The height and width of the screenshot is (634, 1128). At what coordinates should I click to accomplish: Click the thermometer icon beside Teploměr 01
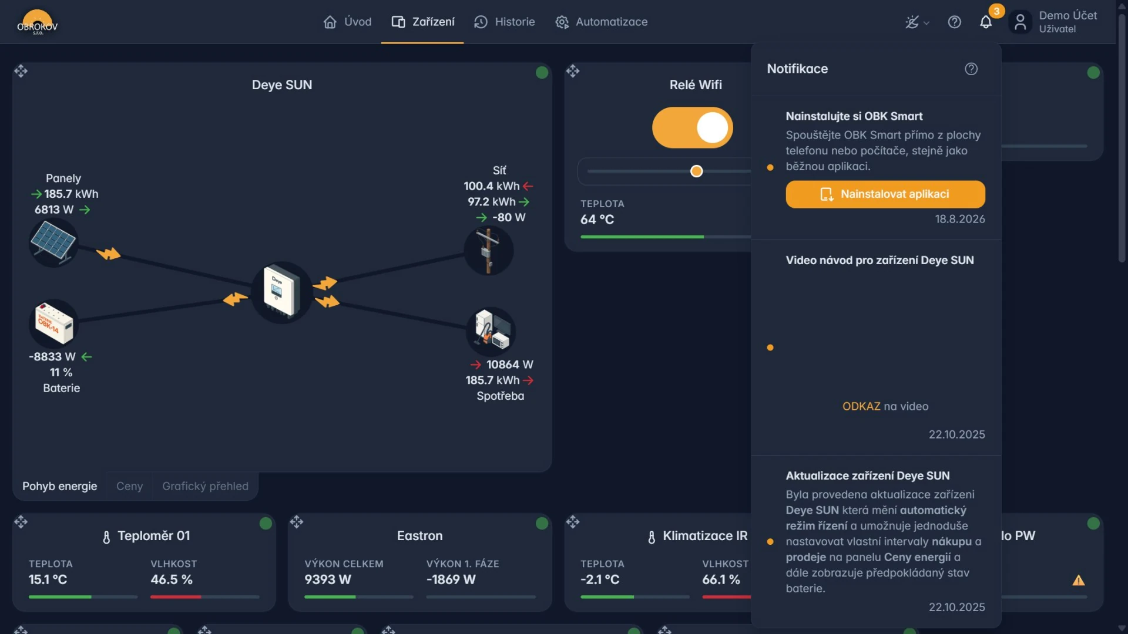tap(106, 537)
